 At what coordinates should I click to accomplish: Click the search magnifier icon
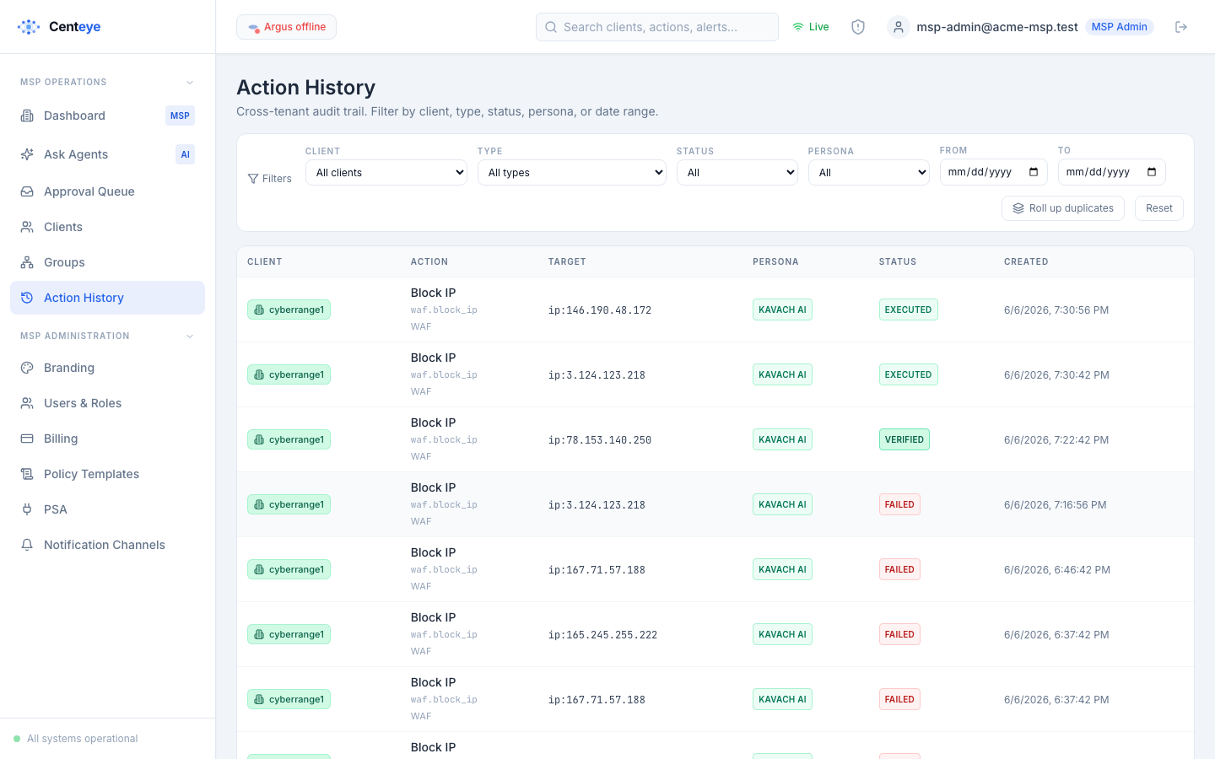551,27
